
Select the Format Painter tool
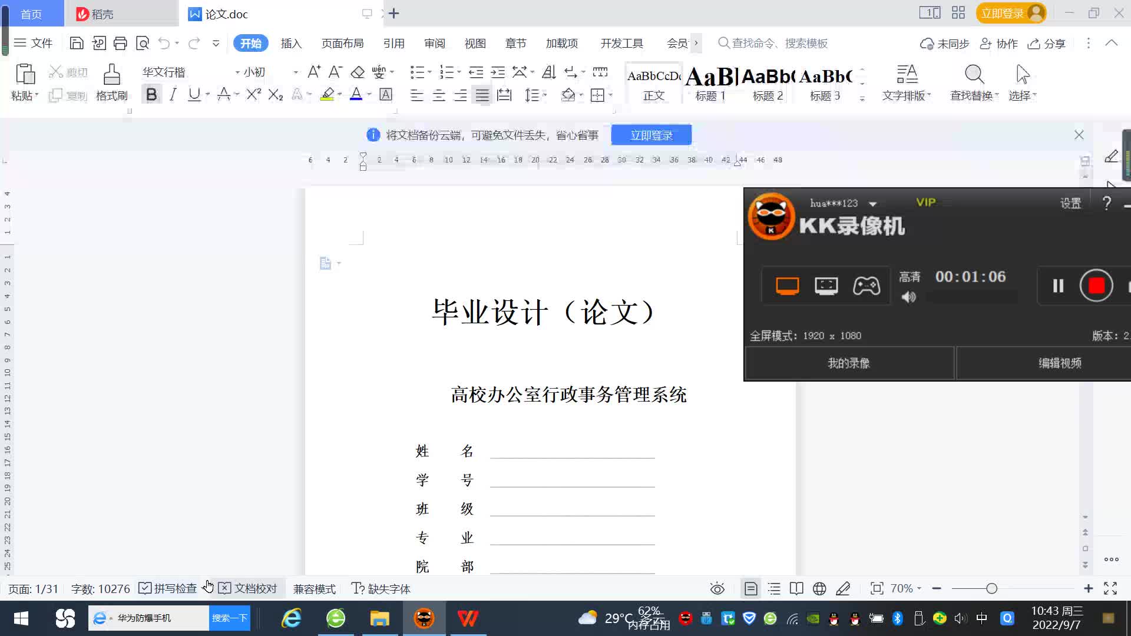(x=111, y=82)
